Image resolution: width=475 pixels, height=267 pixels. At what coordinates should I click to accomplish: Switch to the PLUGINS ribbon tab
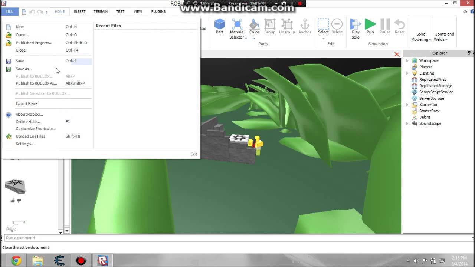(x=158, y=11)
